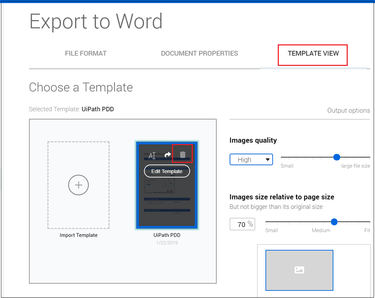This screenshot has height=298, width=375.
Task: Click the 'Output options' heading
Action: coord(348,111)
